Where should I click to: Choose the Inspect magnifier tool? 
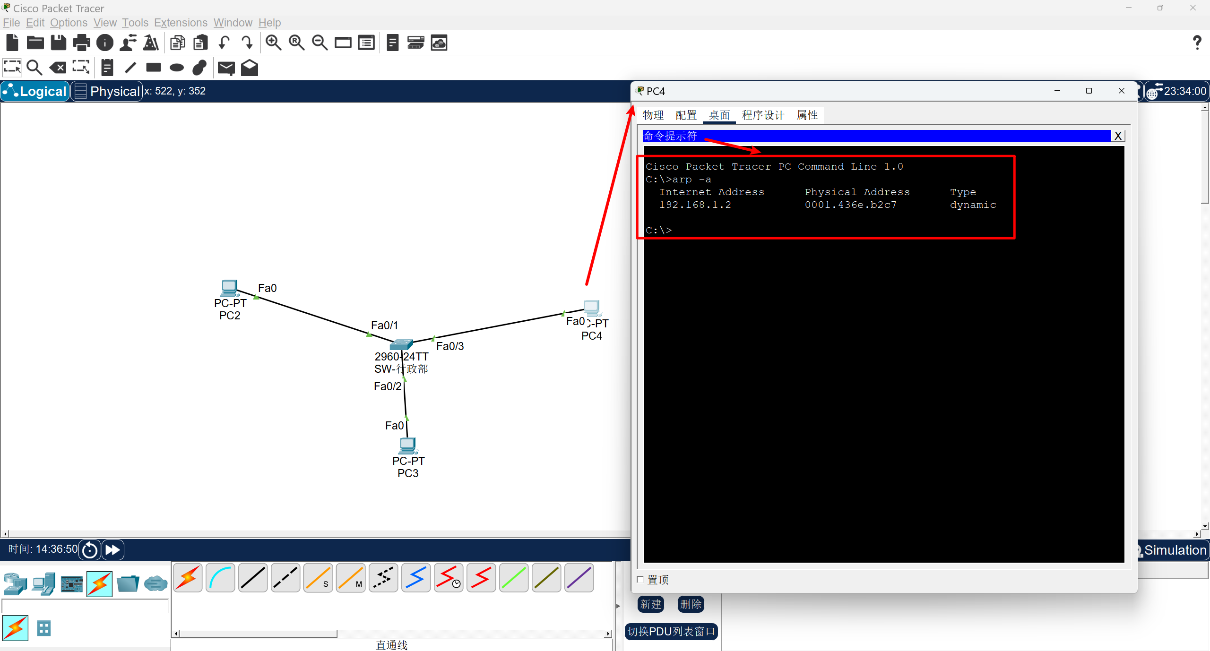(x=35, y=68)
